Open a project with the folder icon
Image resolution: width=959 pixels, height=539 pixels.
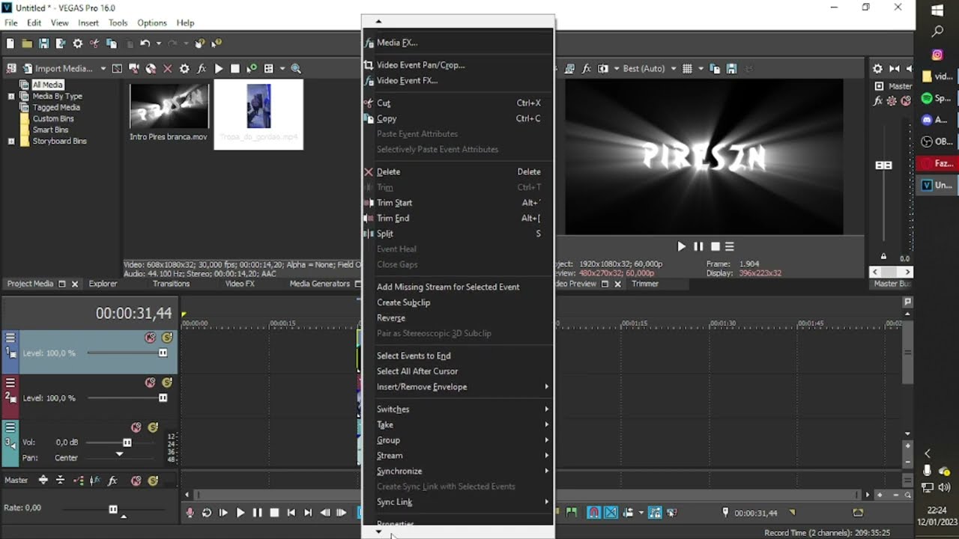pyautogui.click(x=27, y=43)
